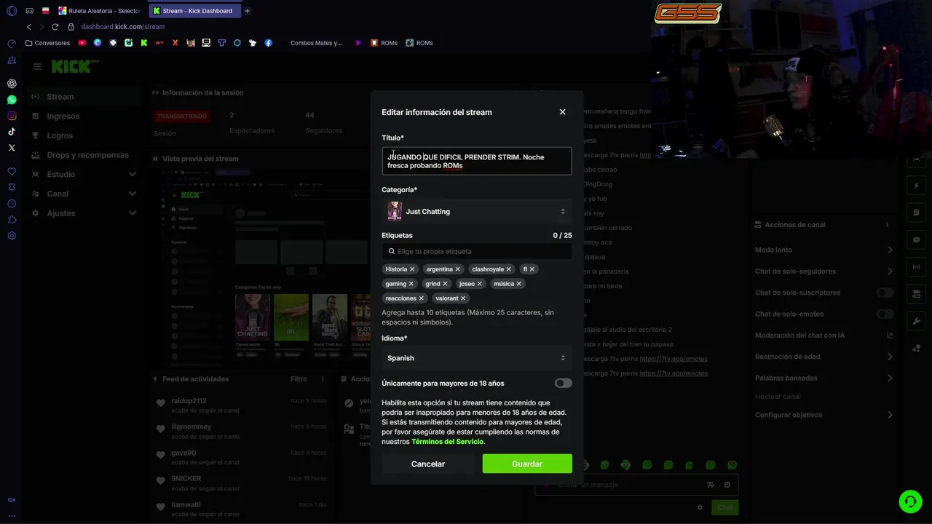This screenshot has width=932, height=524.
Task: Switch to Ruleta Aleatoria tab
Action: [x=101, y=11]
